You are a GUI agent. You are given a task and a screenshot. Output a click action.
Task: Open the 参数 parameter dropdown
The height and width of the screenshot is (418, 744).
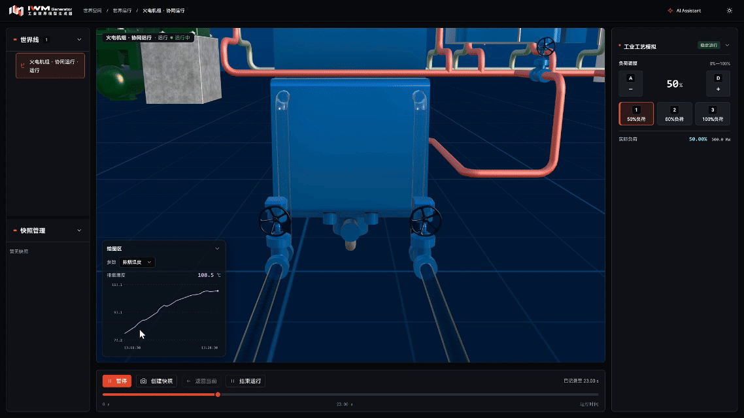click(137, 262)
